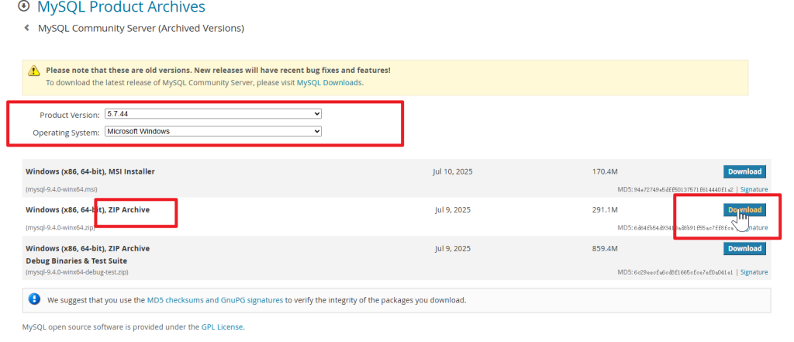The image size is (794, 342).
Task: Open the Signature link for the MSI installer
Action: pos(754,189)
